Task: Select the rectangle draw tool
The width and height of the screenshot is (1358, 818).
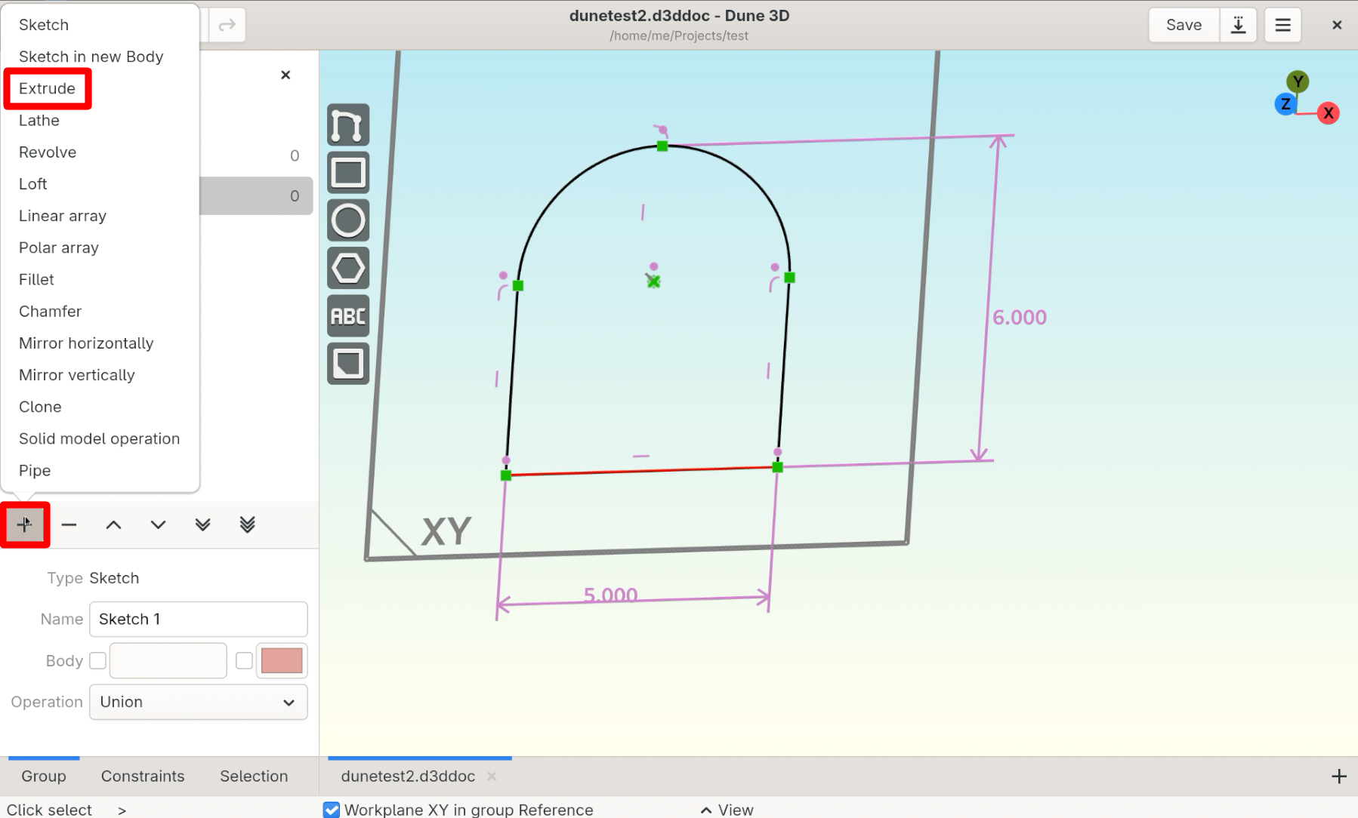Action: pyautogui.click(x=348, y=173)
